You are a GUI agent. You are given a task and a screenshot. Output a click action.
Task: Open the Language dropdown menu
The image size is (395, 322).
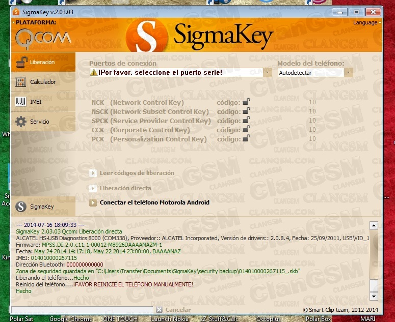point(367,22)
